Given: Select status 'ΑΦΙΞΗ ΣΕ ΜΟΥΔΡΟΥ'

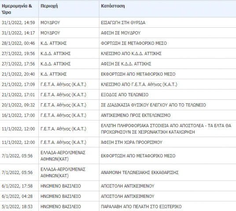Looking at the screenshot, I should [x=121, y=33].
